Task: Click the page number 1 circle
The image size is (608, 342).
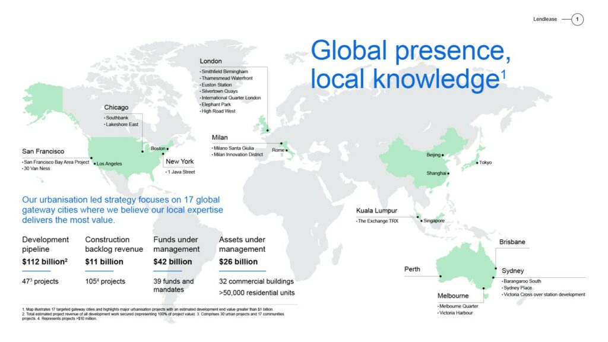Action: (577, 20)
